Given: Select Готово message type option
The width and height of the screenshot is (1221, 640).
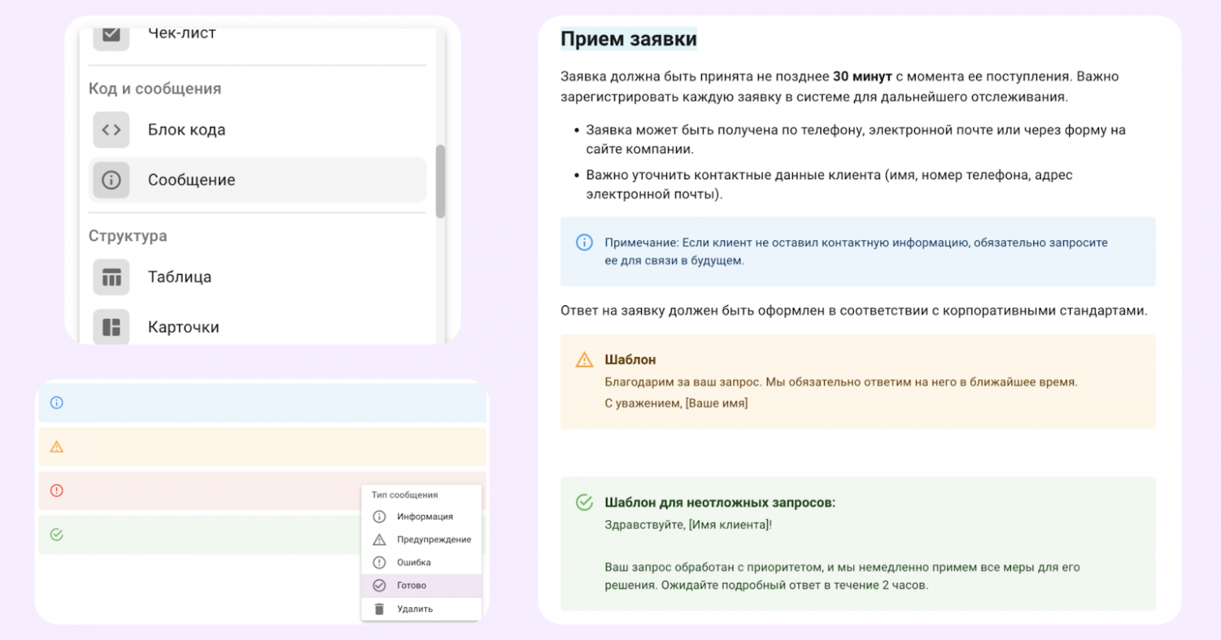Looking at the screenshot, I should pyautogui.click(x=411, y=585).
